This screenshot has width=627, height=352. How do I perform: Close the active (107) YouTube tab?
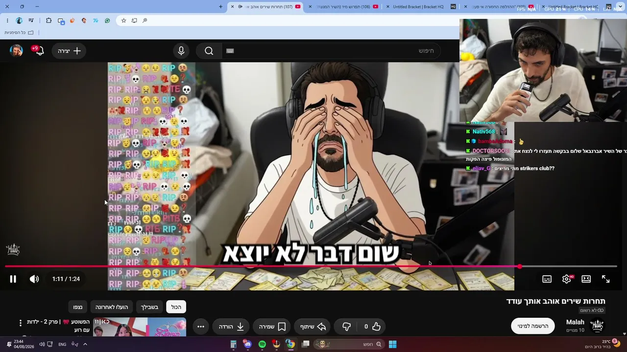(x=232, y=6)
